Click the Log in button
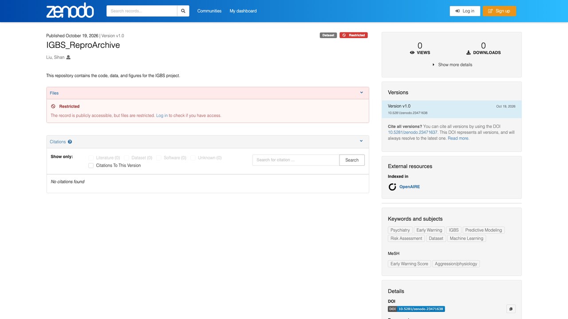Image resolution: width=568 pixels, height=319 pixels. 465,11
